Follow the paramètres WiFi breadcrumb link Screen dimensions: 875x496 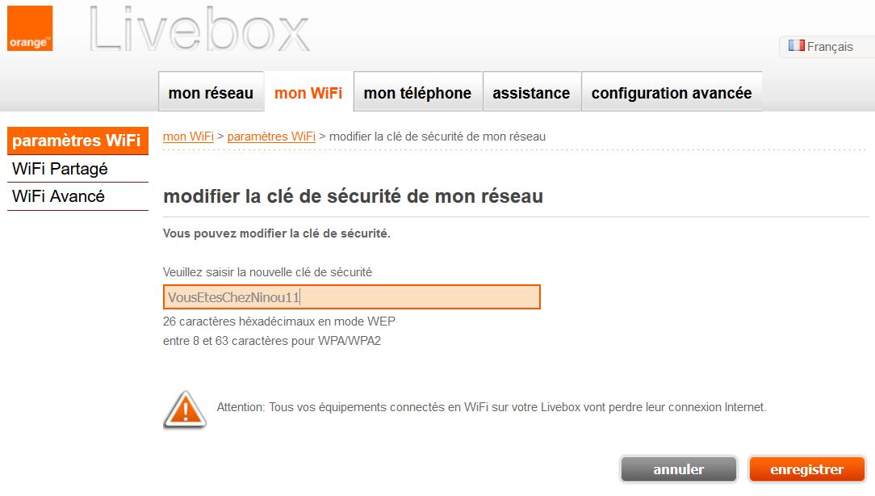[271, 137]
